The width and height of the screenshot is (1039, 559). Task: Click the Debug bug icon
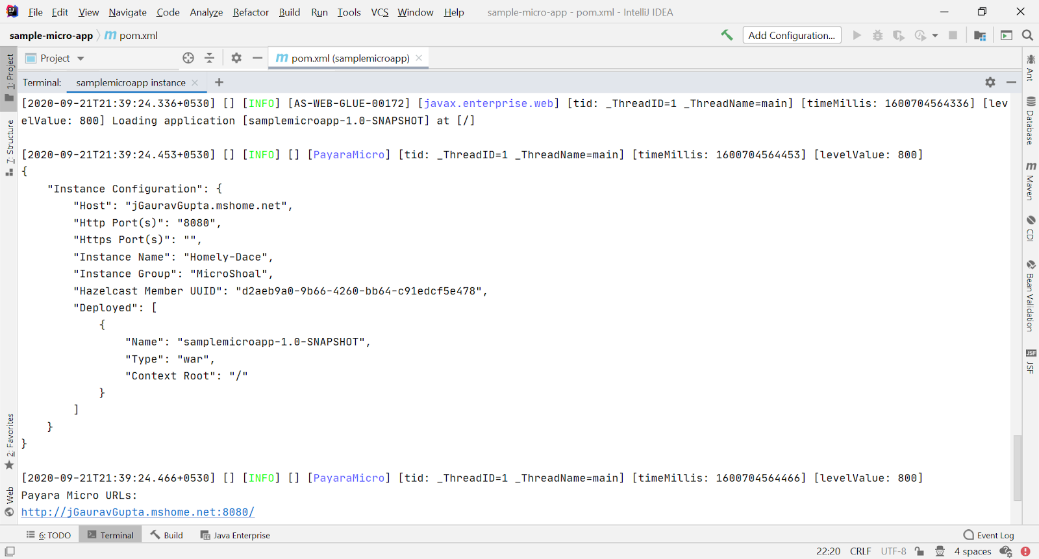coord(877,35)
